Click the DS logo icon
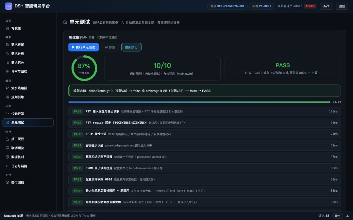Screen dimensions: 353x220 pyautogui.click(x=8, y=6)
